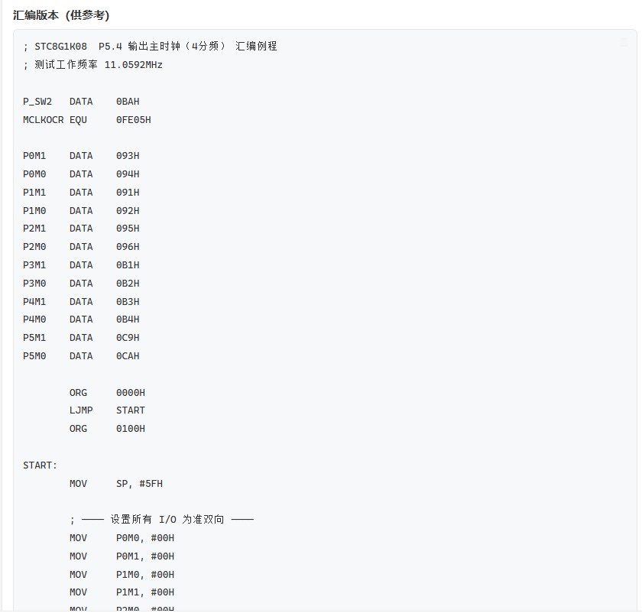This screenshot has width=642, height=613.
Task: Click the heading 汇编版本 (供参考)
Action: coord(61,15)
